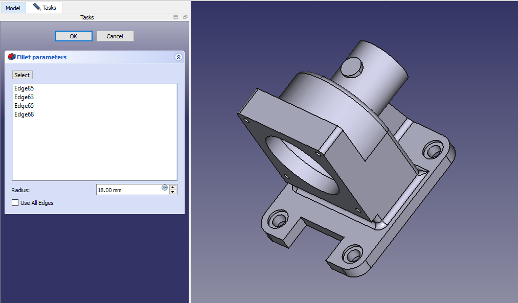Click the Tasks panel maximize-dock icon

(176, 17)
